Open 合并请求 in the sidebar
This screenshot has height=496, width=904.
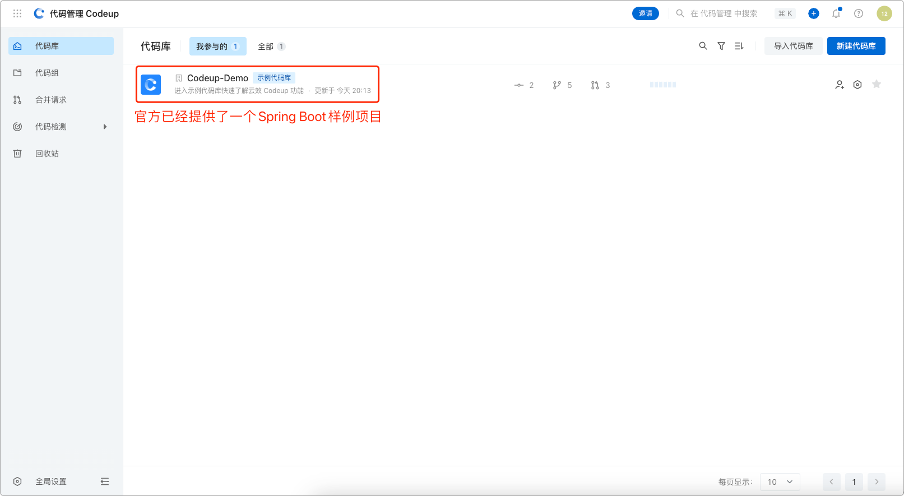(x=61, y=100)
